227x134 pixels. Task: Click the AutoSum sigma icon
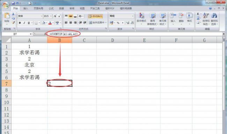pos(198,14)
